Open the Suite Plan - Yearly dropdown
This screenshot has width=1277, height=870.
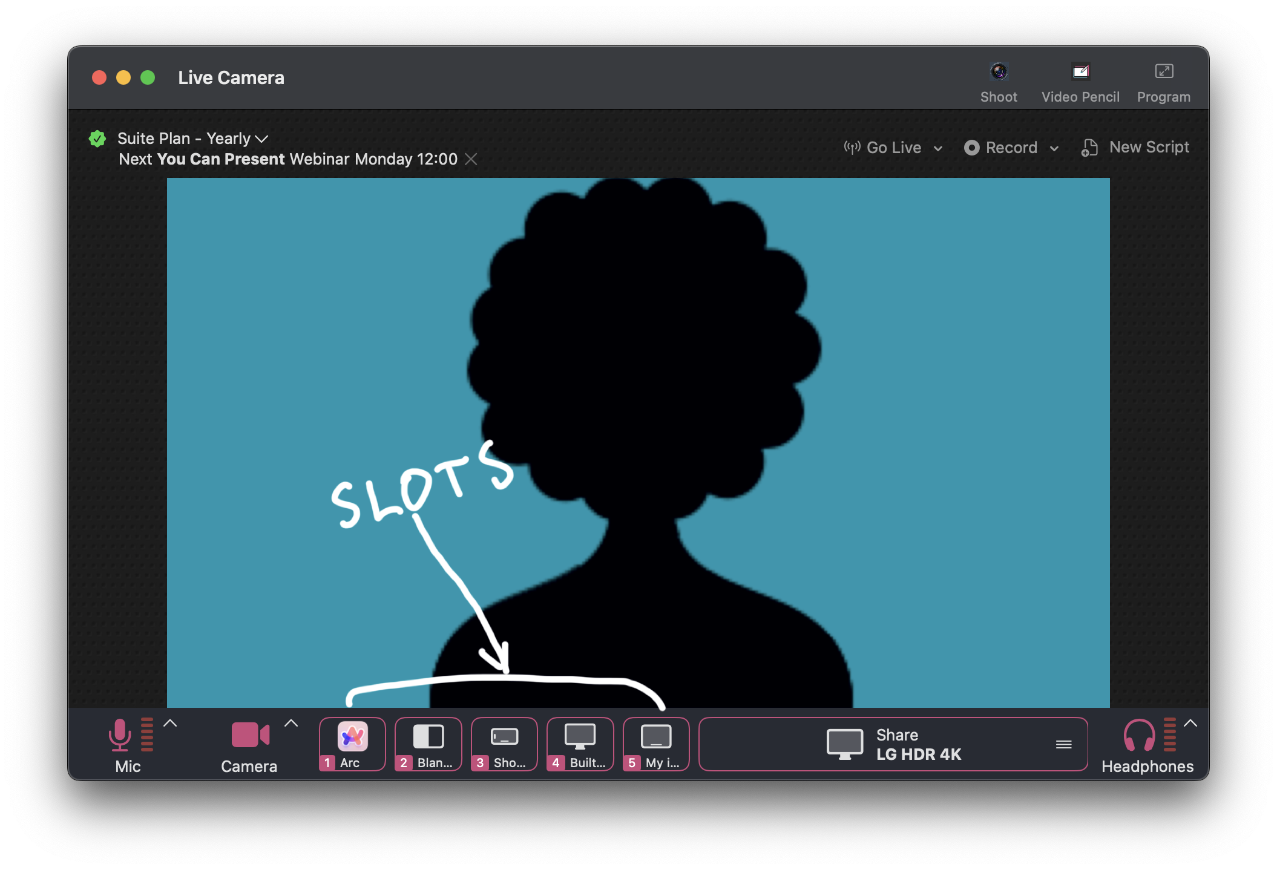tap(261, 139)
